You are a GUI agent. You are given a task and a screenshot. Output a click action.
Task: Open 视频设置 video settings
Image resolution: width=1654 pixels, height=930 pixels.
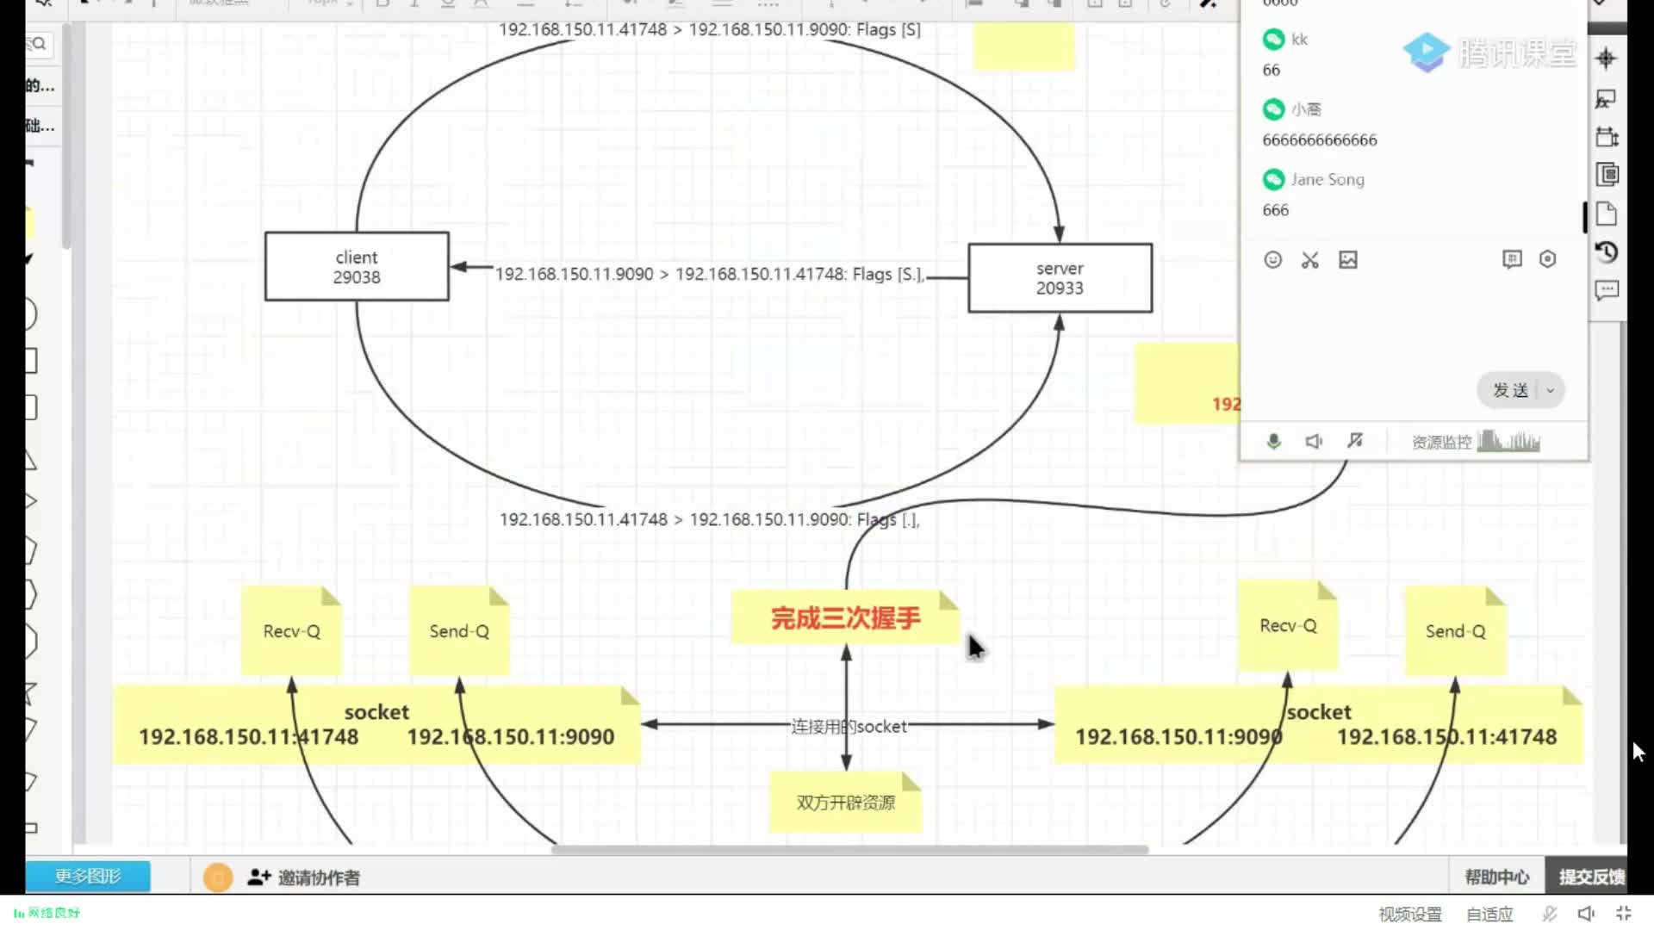point(1410,914)
